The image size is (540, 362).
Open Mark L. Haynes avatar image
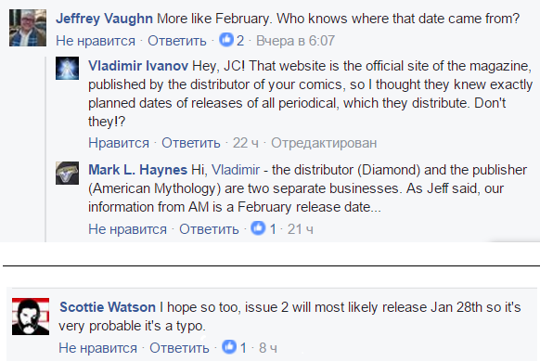[67, 173]
